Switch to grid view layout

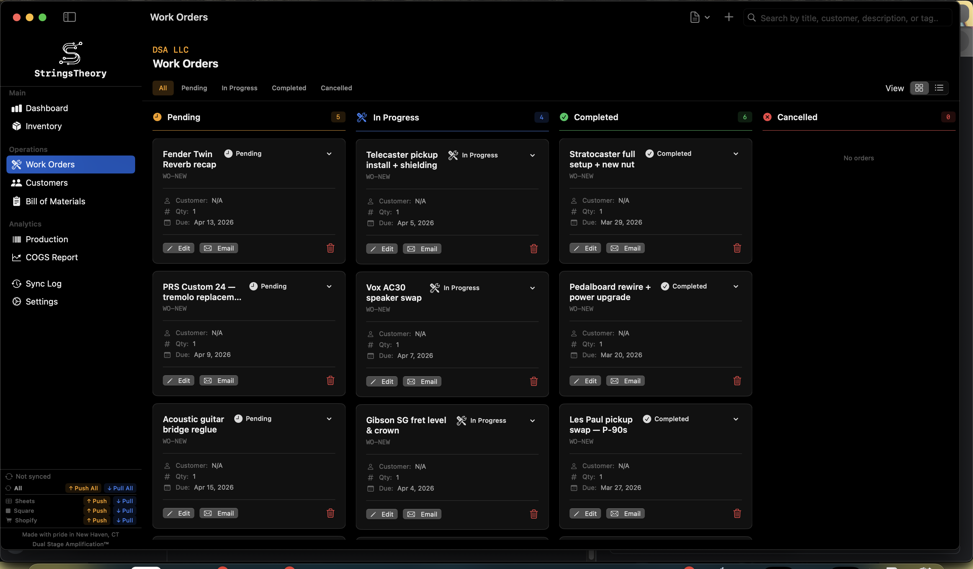pyautogui.click(x=919, y=88)
